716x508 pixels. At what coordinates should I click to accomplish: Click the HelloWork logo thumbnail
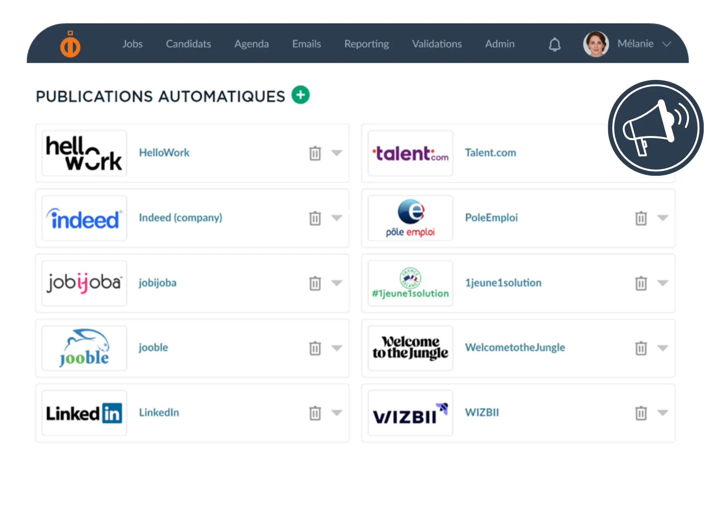[84, 153]
